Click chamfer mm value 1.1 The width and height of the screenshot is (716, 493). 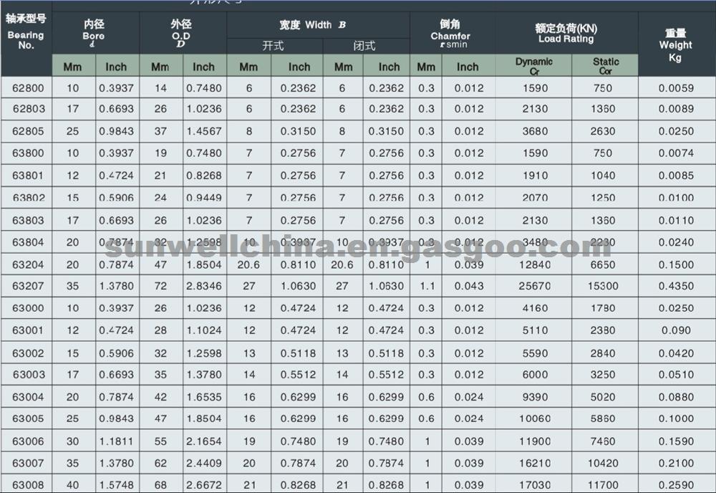click(x=426, y=286)
